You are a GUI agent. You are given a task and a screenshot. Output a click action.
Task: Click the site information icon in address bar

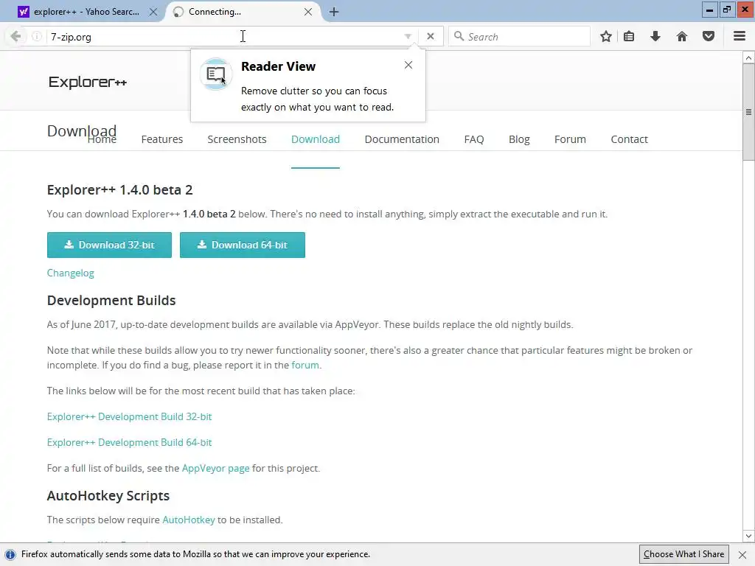coord(37,37)
